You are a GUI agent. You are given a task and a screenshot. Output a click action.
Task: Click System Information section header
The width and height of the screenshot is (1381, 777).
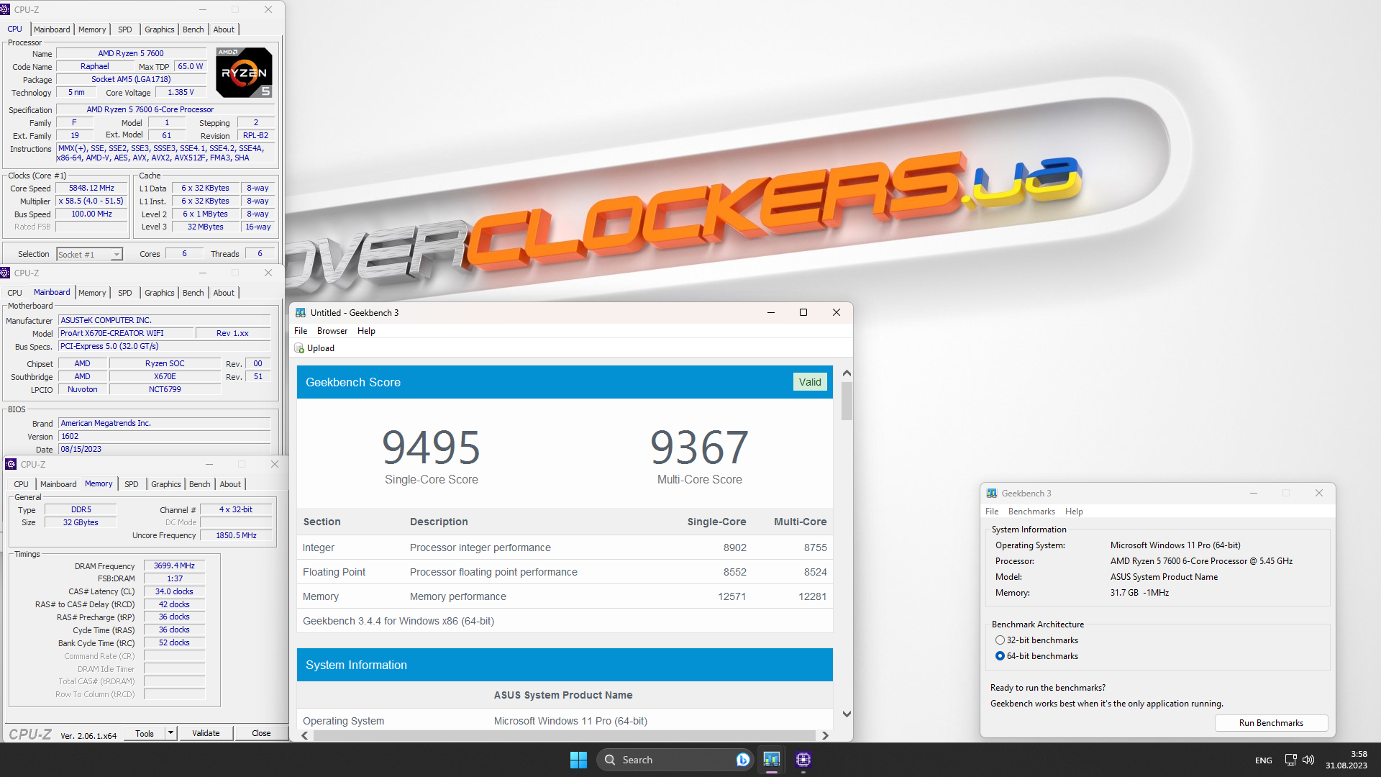(565, 665)
